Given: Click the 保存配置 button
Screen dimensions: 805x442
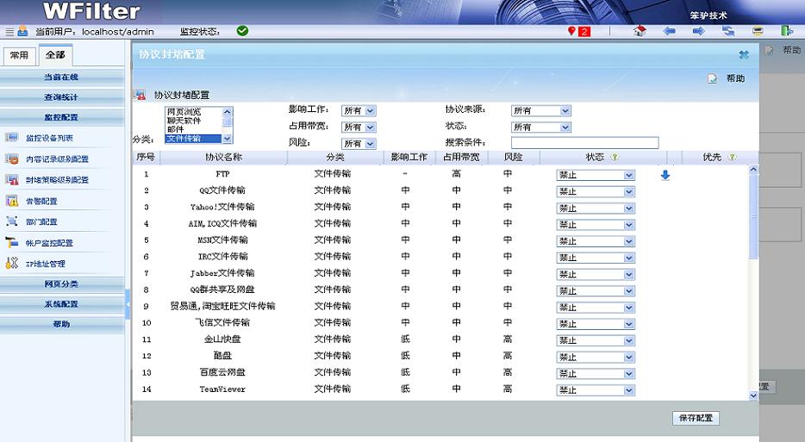Looking at the screenshot, I should (x=695, y=419).
